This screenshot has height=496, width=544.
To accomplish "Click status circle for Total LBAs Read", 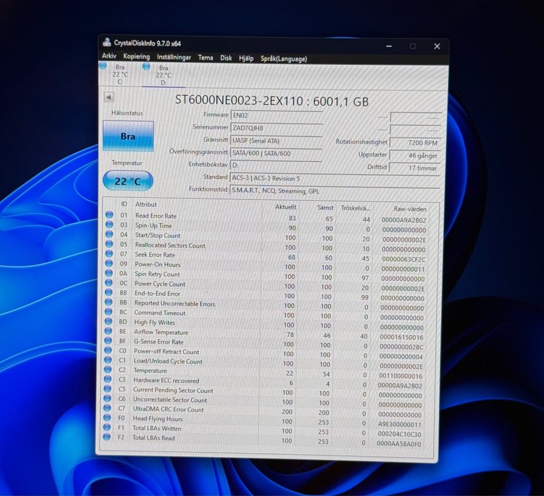I will [107, 437].
